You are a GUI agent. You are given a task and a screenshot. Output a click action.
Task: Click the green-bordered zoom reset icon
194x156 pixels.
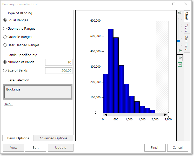[x=180, y=64]
